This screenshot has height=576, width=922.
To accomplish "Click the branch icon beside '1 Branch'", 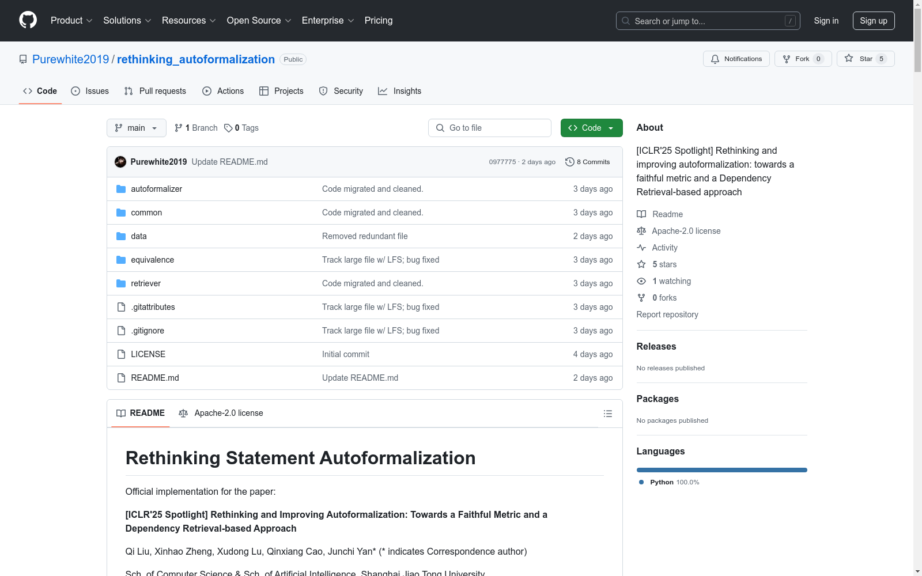I will coord(179,128).
